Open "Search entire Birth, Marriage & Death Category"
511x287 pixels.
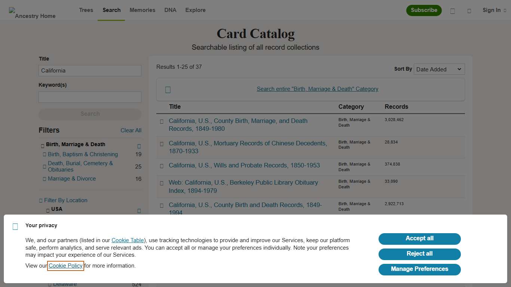click(x=317, y=89)
